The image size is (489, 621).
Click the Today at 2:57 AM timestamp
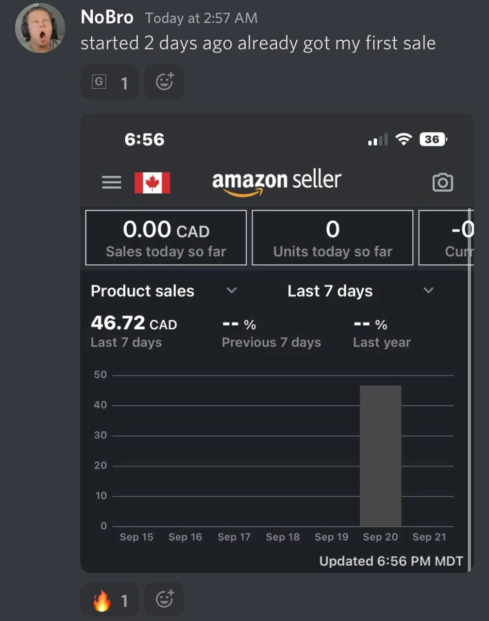pos(201,18)
